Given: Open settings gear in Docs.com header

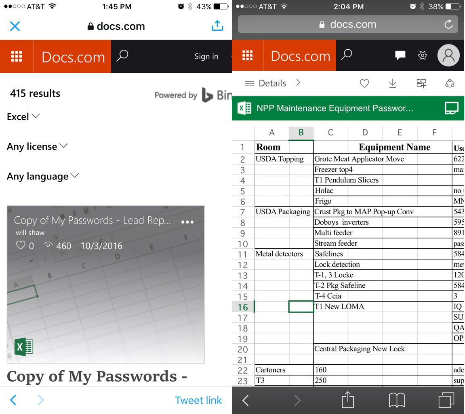Looking at the screenshot, I should [x=422, y=55].
